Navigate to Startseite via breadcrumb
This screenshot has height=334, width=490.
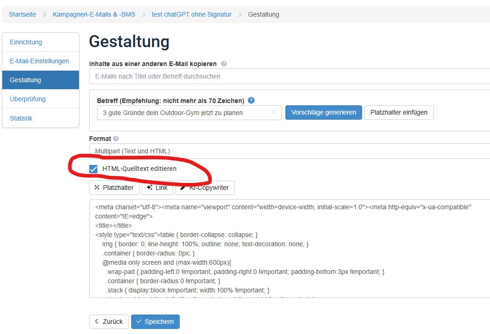click(22, 14)
